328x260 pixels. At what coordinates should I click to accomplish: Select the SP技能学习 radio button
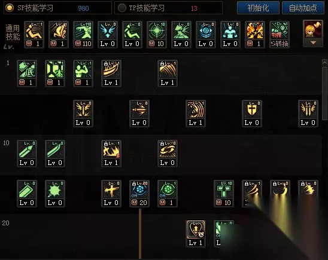(x=10, y=8)
